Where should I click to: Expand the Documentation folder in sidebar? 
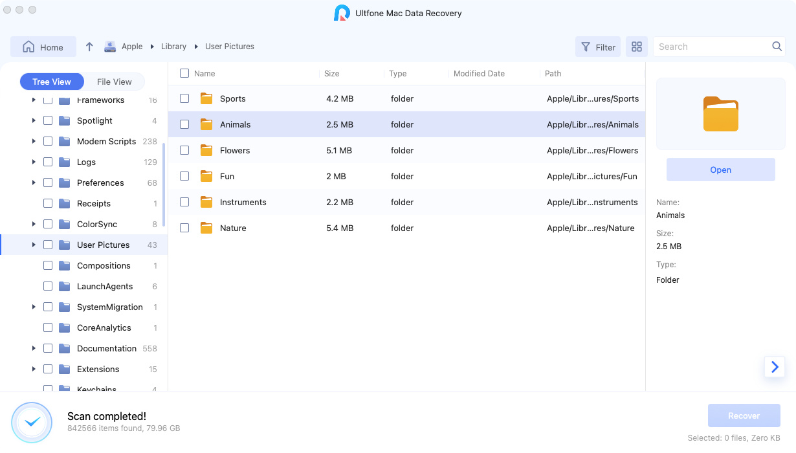point(34,348)
